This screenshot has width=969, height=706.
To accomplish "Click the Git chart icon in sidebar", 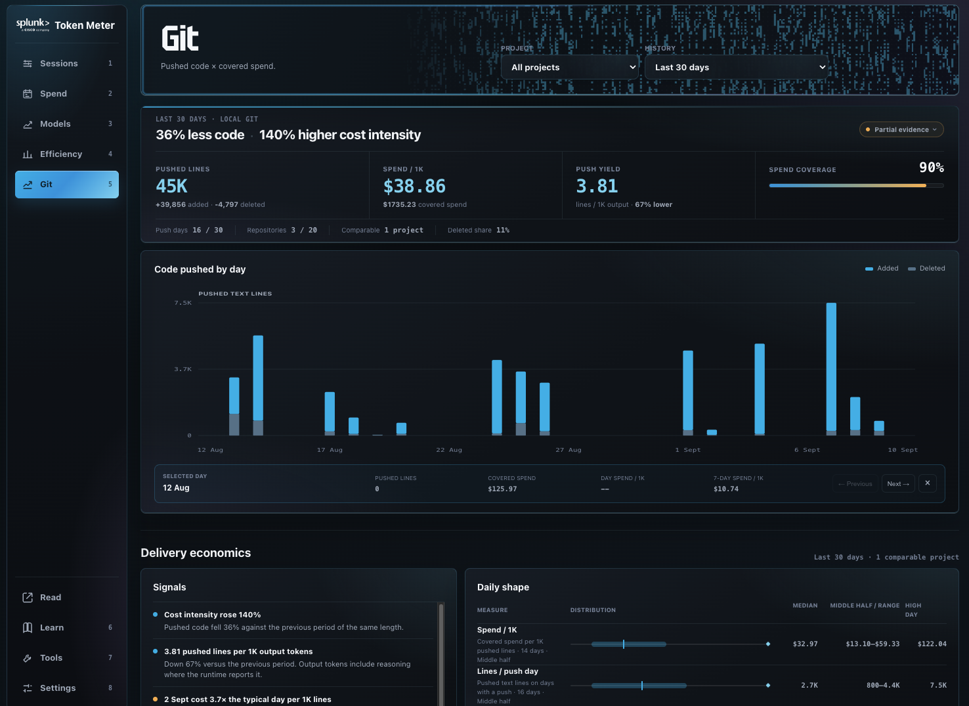I will point(28,185).
